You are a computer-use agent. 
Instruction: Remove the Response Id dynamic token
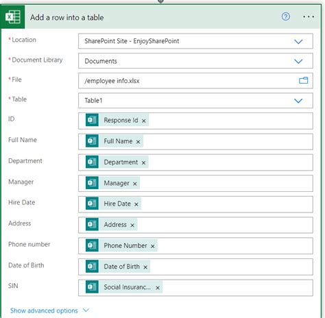coord(144,121)
